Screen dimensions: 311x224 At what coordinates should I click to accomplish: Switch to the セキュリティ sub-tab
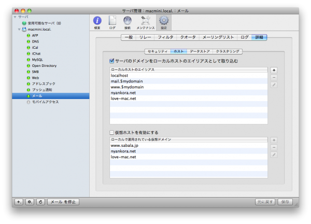tap(158, 51)
